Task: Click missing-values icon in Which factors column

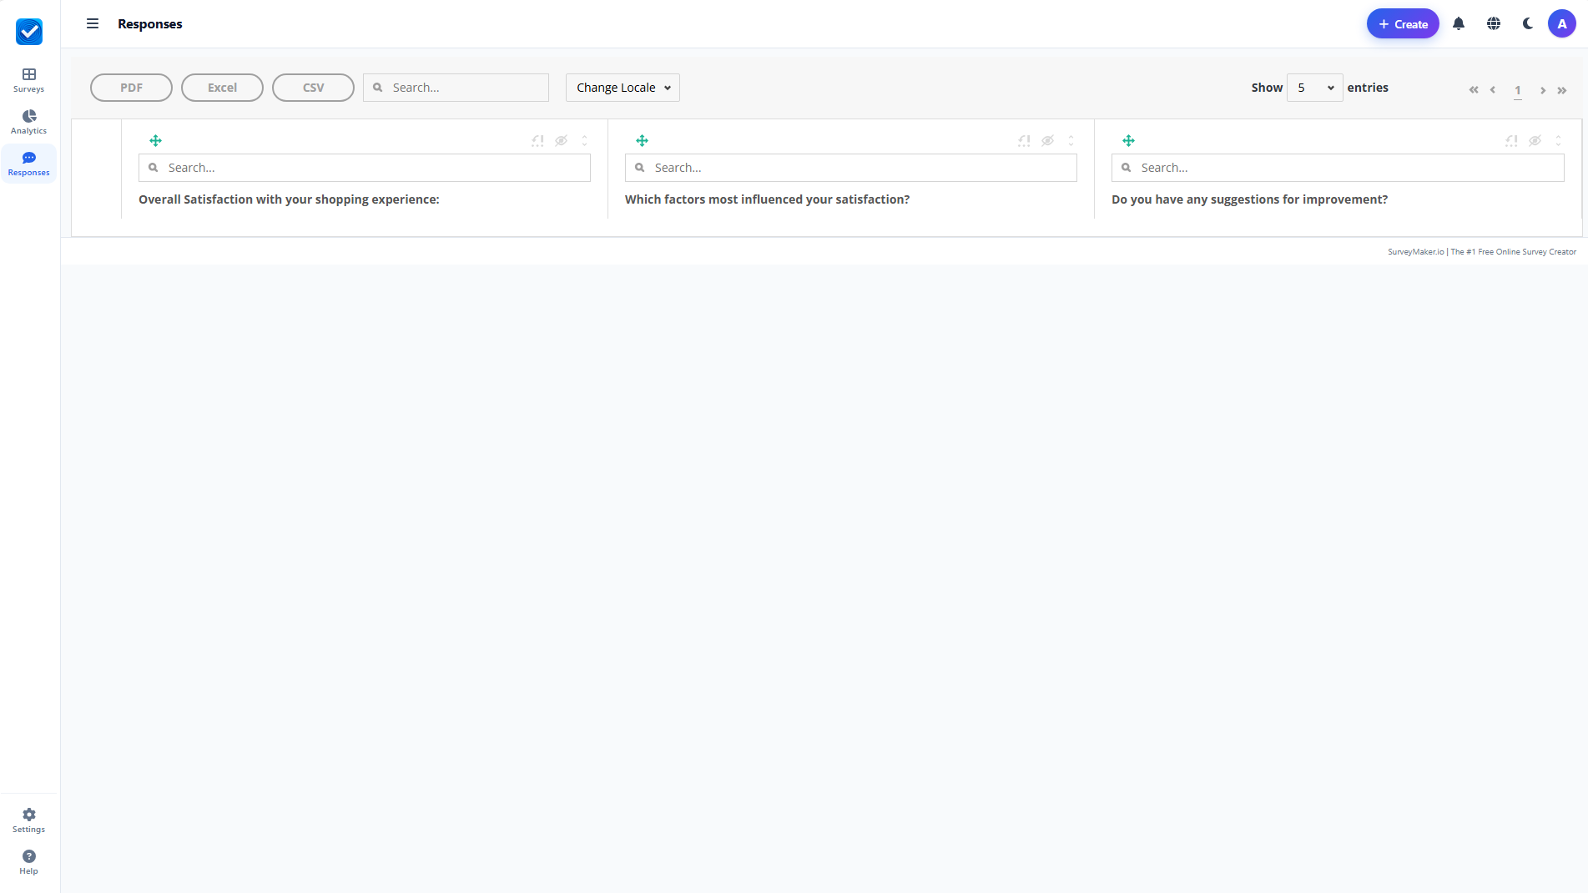Action: click(x=1024, y=140)
